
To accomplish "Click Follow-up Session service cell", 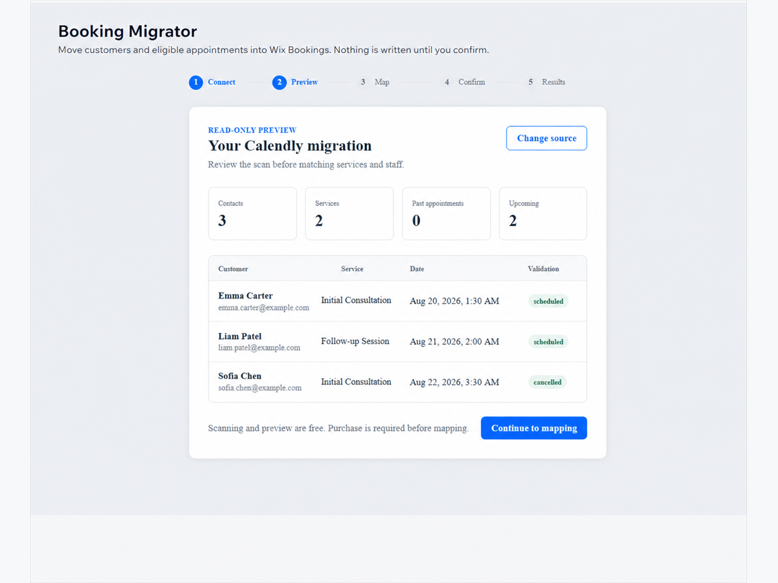I will tap(355, 341).
